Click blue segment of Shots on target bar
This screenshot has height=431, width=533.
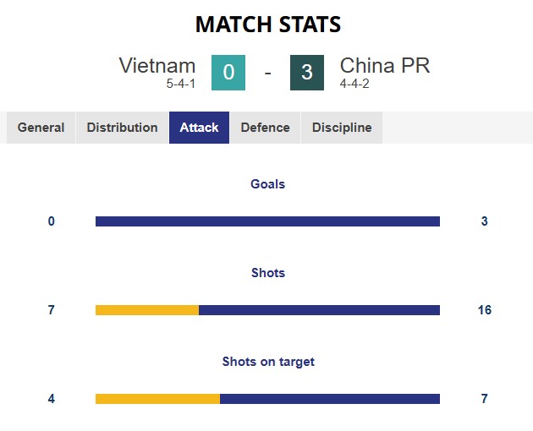[330, 399]
